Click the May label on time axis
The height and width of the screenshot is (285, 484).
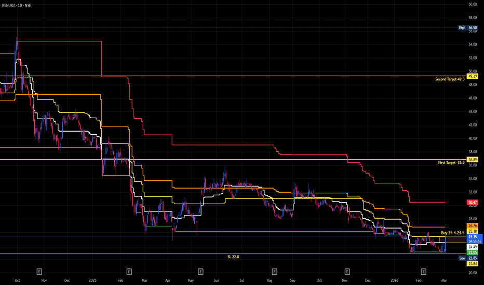[x=191, y=281]
